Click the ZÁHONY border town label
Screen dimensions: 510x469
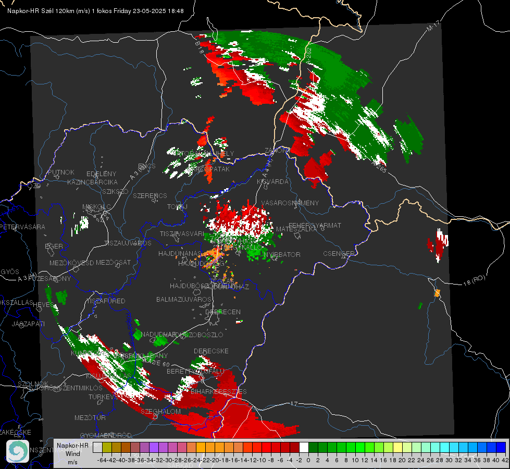click(277, 151)
